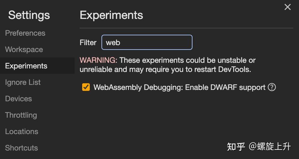Select the Experiments tab in the sidebar

pos(26,66)
